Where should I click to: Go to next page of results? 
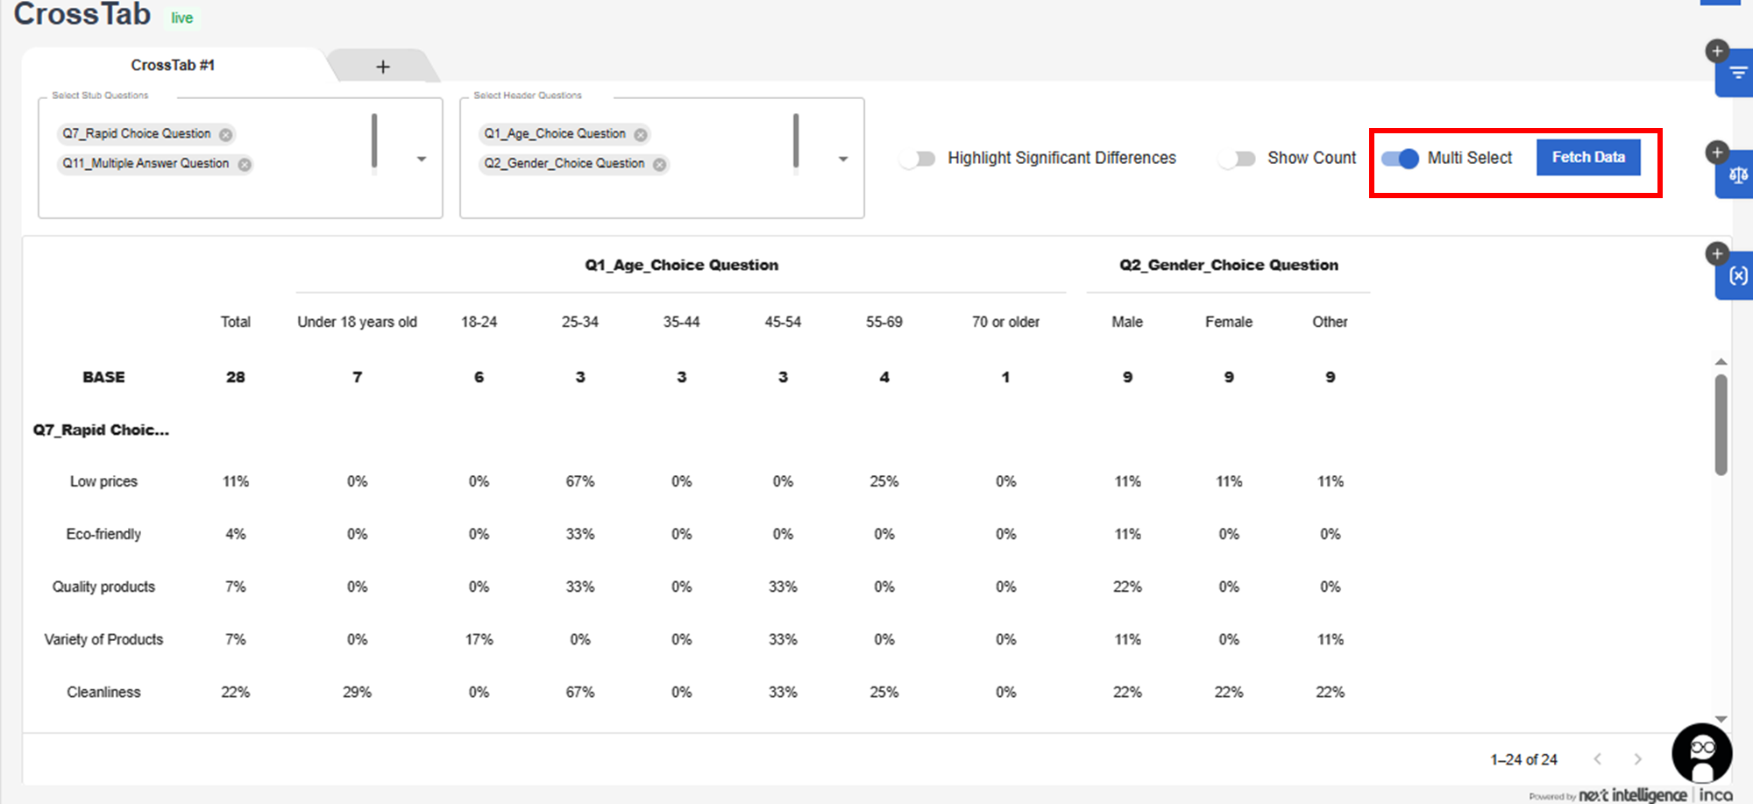[x=1637, y=759]
